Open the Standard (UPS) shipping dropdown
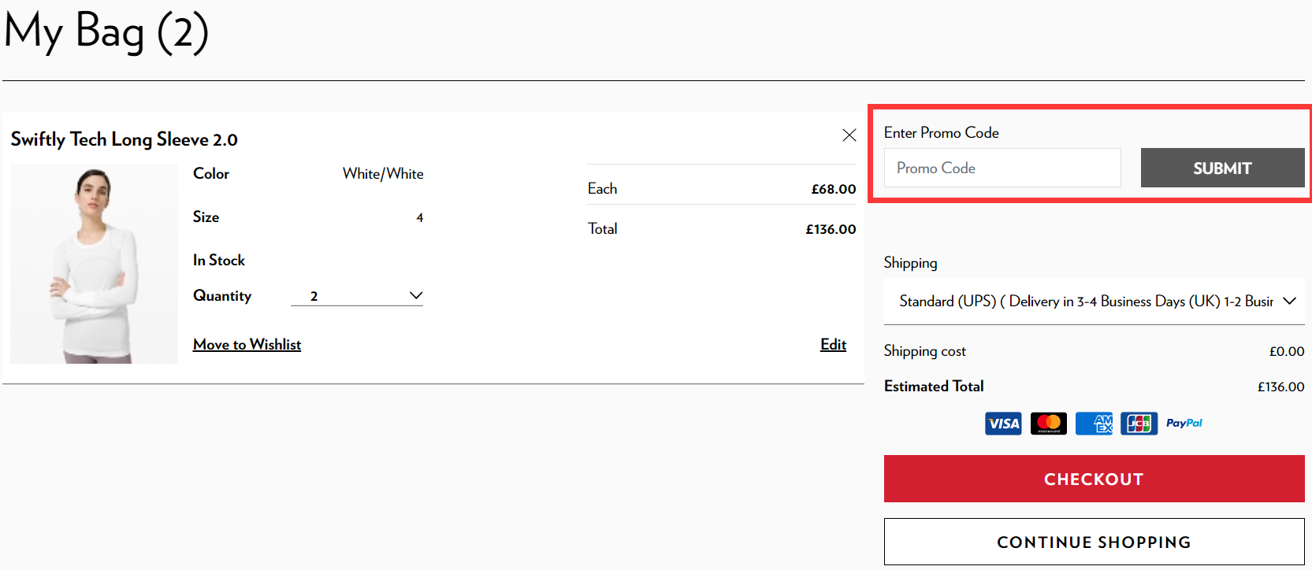Image resolution: width=1312 pixels, height=570 pixels. [1094, 301]
